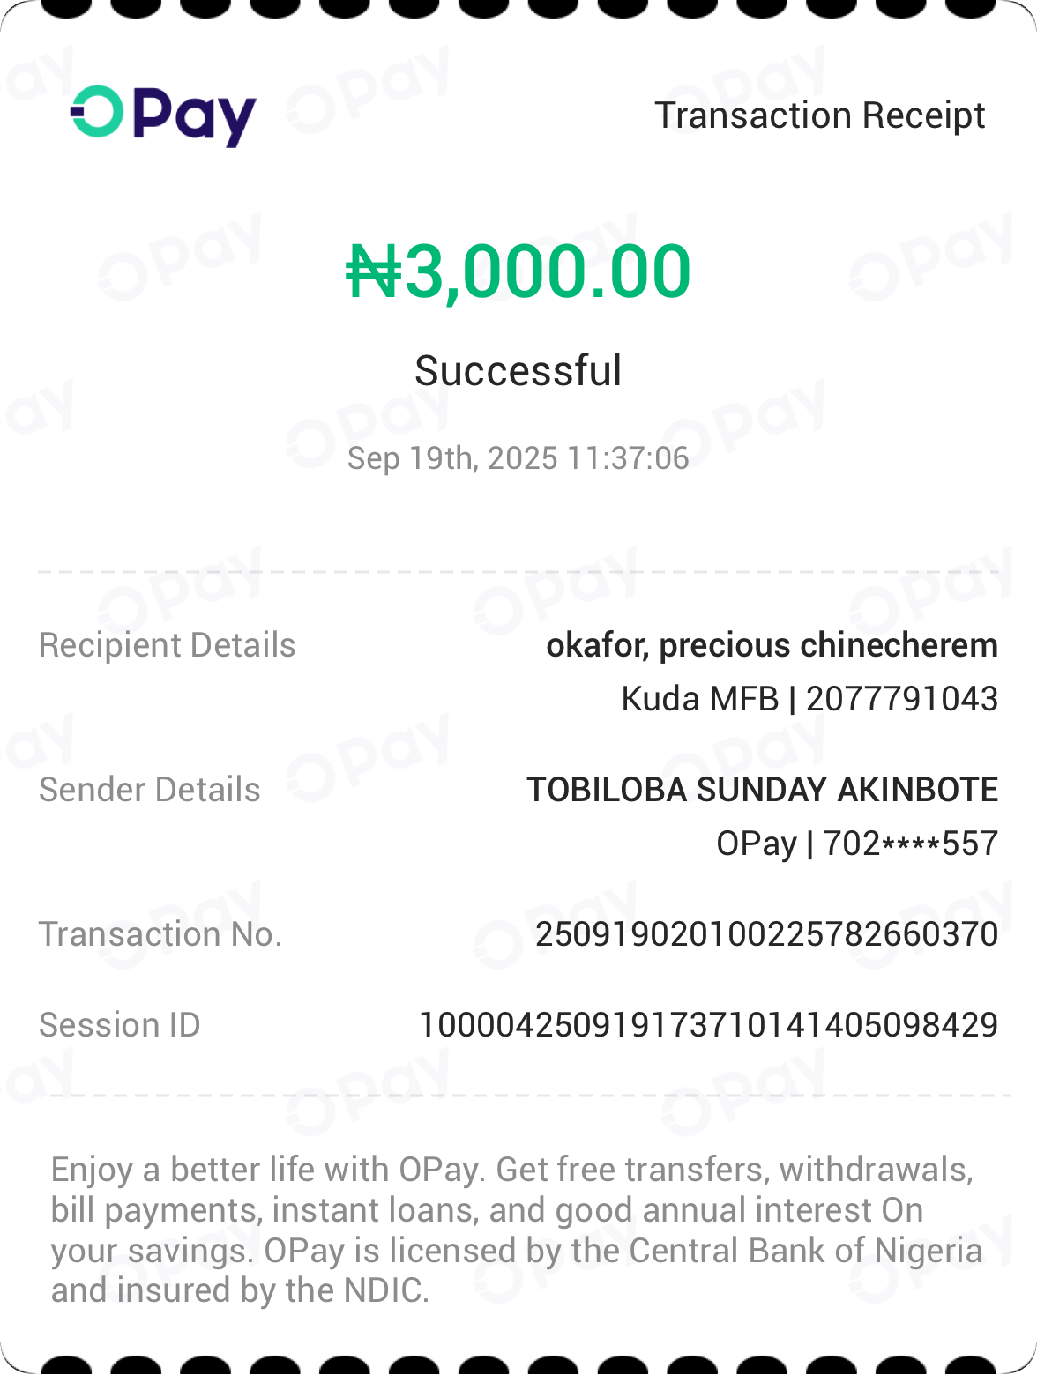The width and height of the screenshot is (1037, 1375).
Task: Click the Sender Details label
Action: [150, 790]
